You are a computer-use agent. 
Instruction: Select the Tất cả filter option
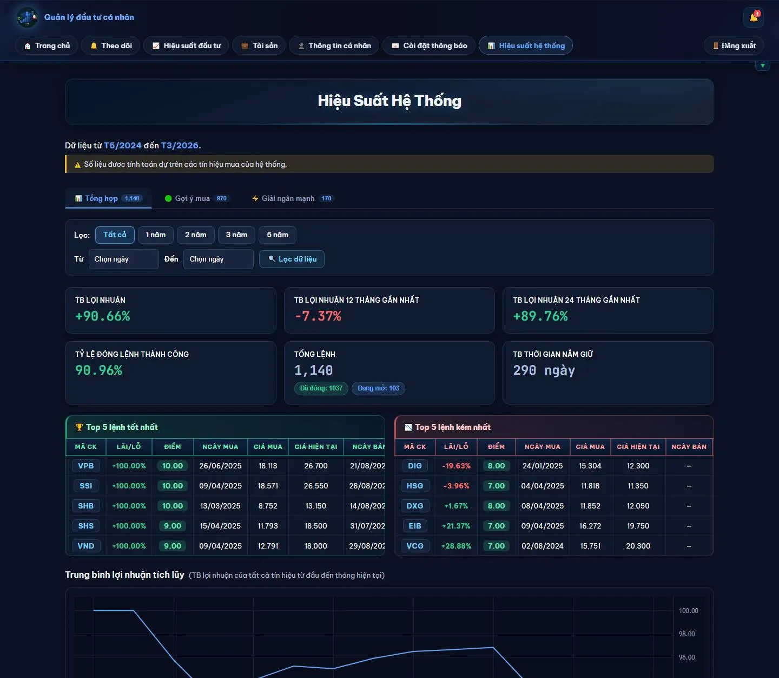pos(115,234)
